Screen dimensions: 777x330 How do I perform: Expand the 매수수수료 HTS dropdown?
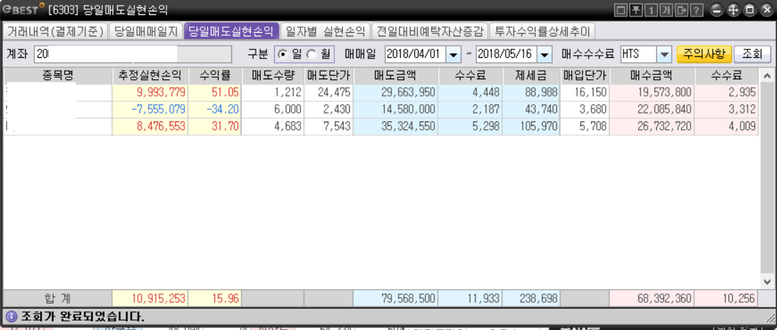663,54
